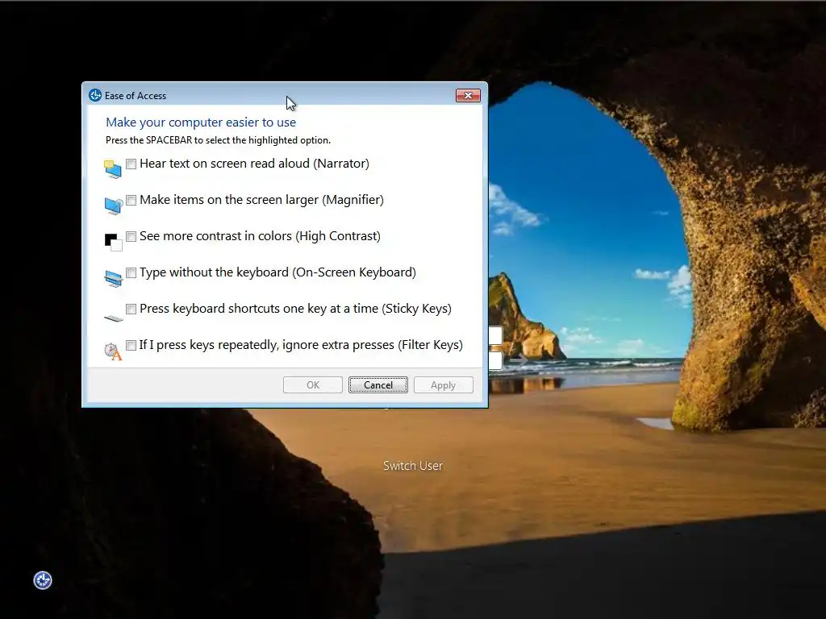Click 'Hear text on screen read aloud (Narrator)' label
This screenshot has height=619, width=826.
(x=254, y=164)
